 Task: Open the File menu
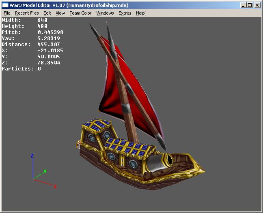pyautogui.click(x=7, y=13)
